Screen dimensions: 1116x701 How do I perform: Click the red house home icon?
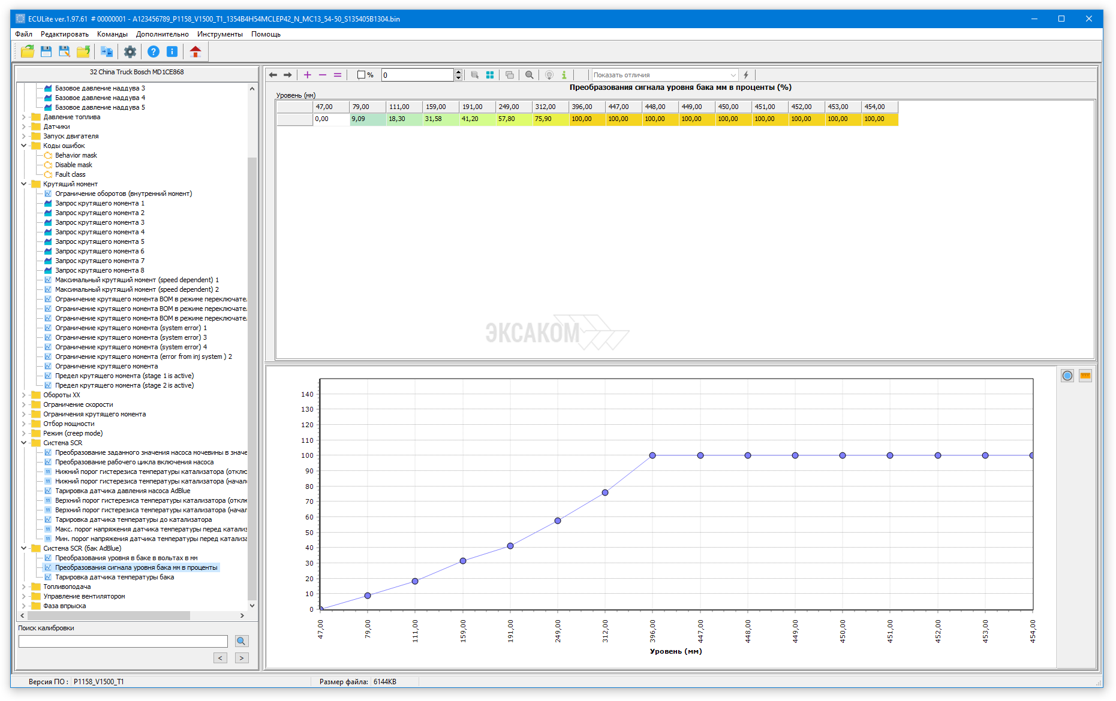pyautogui.click(x=195, y=52)
